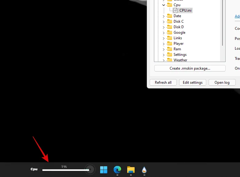Click the 1% CPU usage value
Image resolution: width=240 pixels, height=177 pixels.
pos(64,167)
